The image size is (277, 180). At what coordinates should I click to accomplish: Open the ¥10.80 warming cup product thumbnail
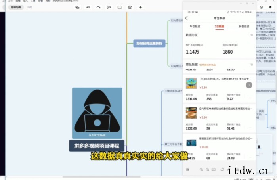[191, 143]
